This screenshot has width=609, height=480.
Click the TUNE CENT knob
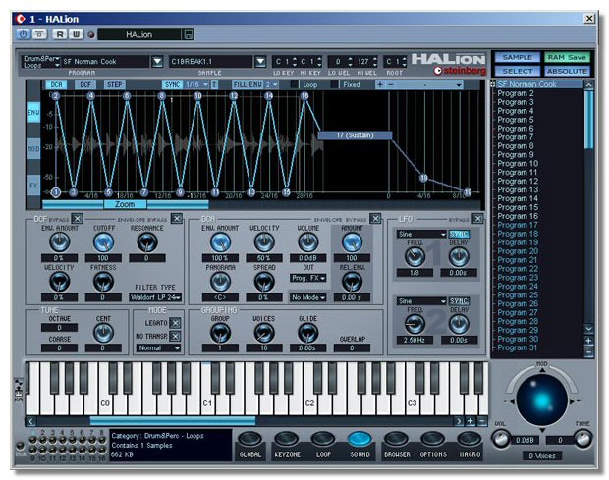[x=103, y=333]
